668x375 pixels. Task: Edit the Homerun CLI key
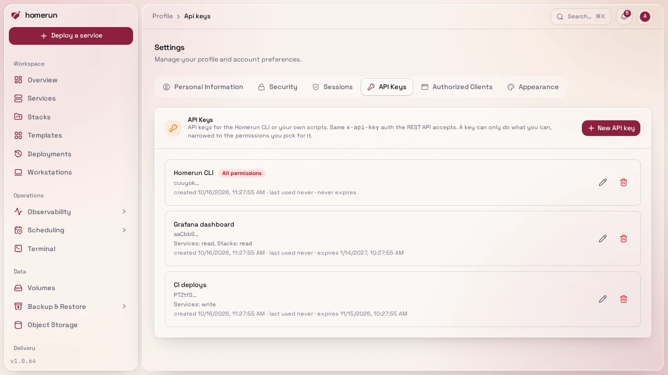coord(603,182)
